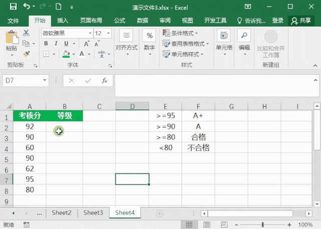Open 单元格样式 cell styles

pos(183,54)
